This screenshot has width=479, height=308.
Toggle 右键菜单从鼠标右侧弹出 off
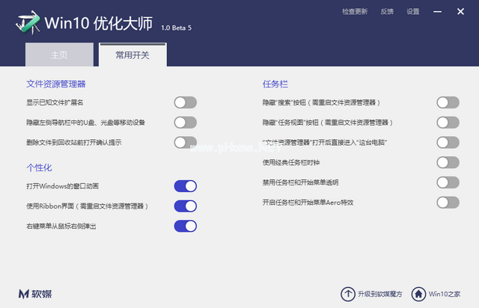[185, 226]
